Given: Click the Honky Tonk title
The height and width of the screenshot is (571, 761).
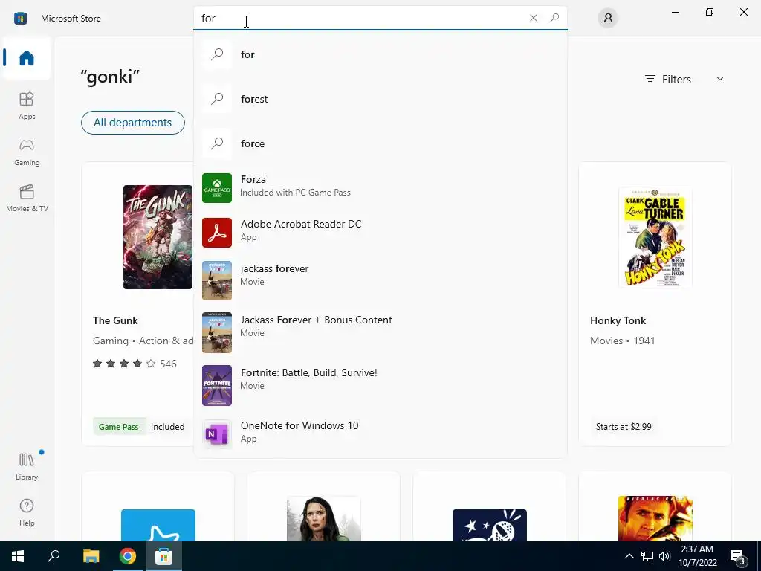Looking at the screenshot, I should pyautogui.click(x=618, y=320).
